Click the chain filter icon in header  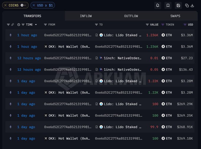(8, 25)
